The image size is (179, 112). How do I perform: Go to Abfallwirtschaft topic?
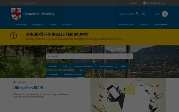[x=126, y=25]
